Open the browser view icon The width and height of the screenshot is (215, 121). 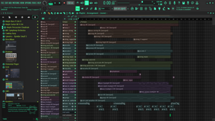click(150, 9)
